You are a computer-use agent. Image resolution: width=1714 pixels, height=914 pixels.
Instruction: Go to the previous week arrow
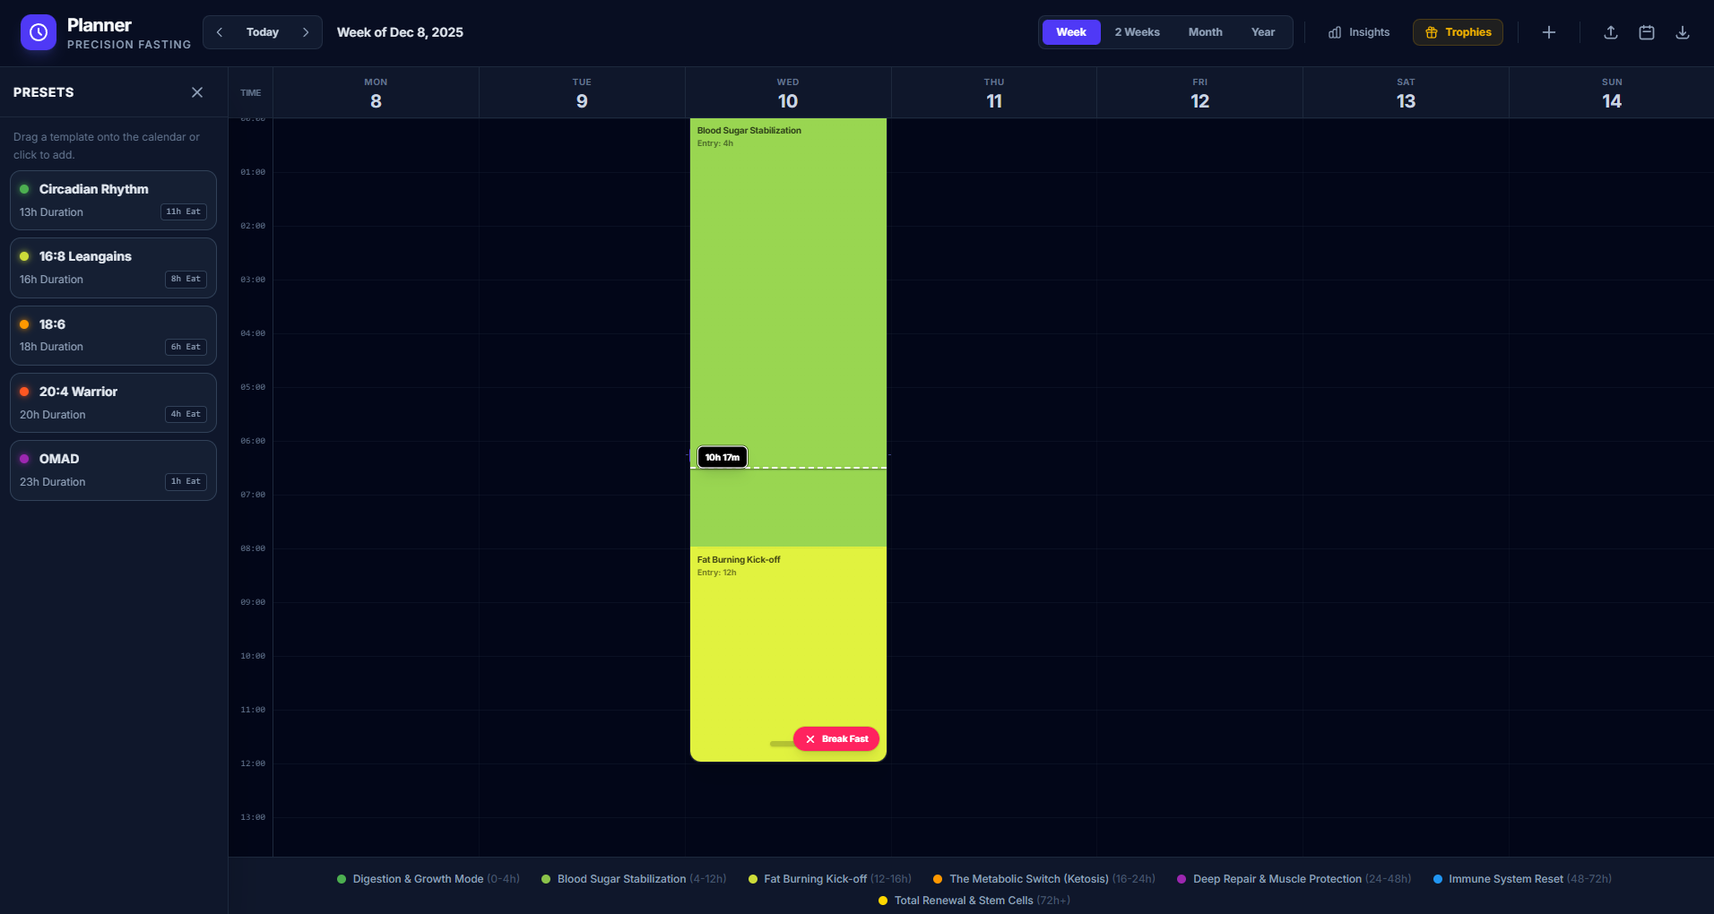coord(220,32)
